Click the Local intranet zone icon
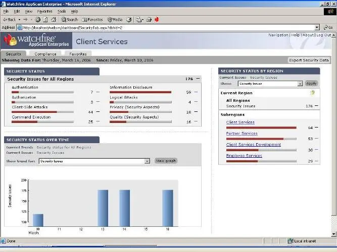Image resolution: width=337 pixels, height=252 pixels. point(291,241)
